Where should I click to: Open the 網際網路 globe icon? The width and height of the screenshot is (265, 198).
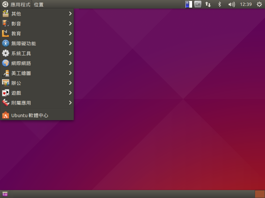coord(6,63)
